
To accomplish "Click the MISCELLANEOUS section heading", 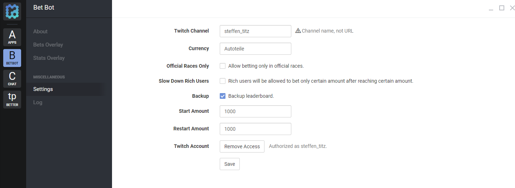I will tap(49, 77).
